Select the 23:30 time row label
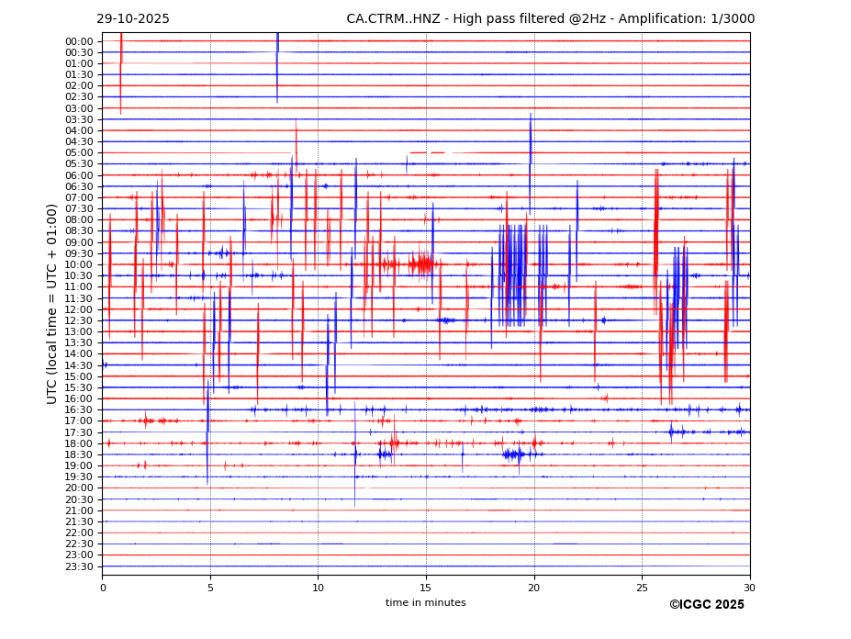The height and width of the screenshot is (639, 851). tap(79, 566)
